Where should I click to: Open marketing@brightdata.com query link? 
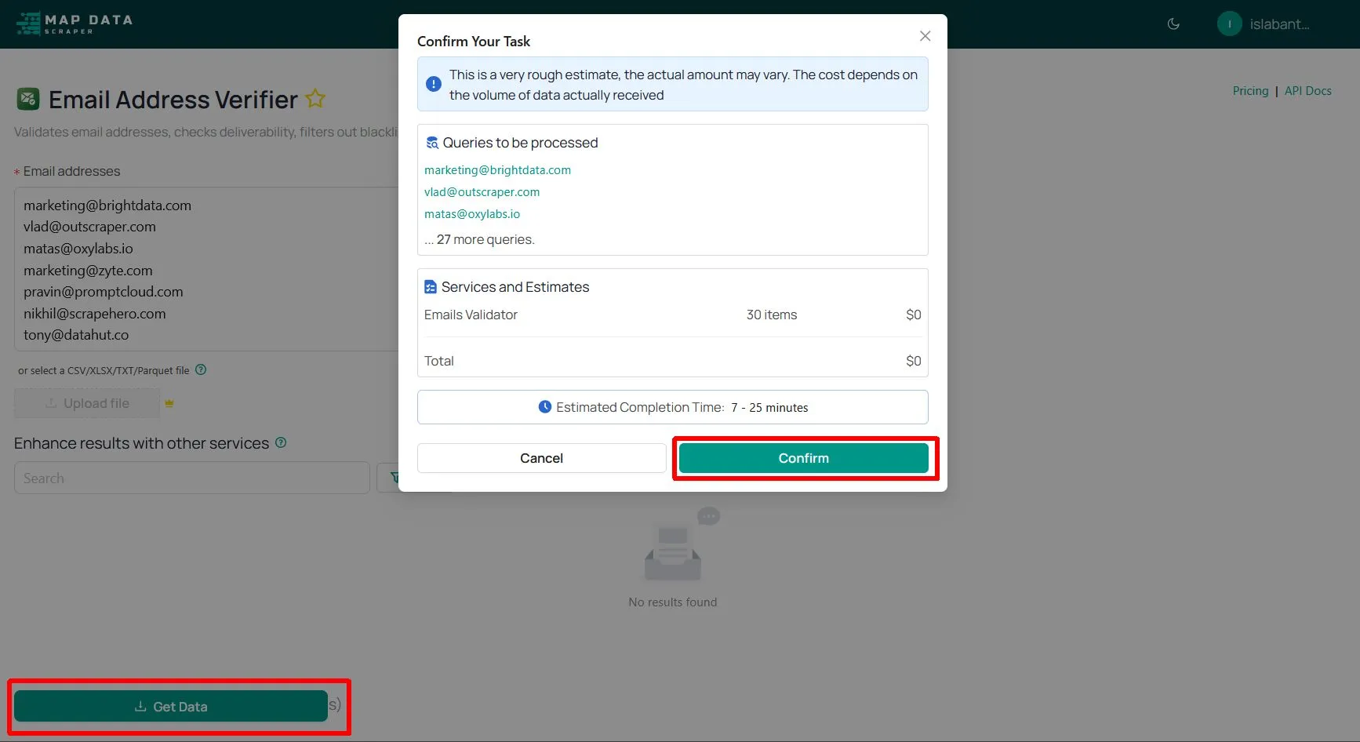tap(497, 170)
